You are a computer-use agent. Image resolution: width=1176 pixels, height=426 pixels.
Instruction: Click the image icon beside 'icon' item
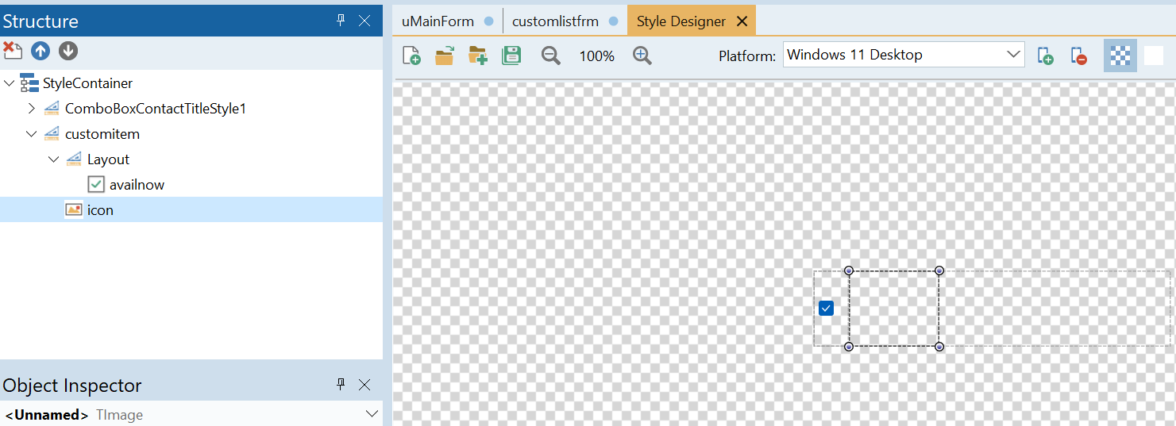point(74,210)
